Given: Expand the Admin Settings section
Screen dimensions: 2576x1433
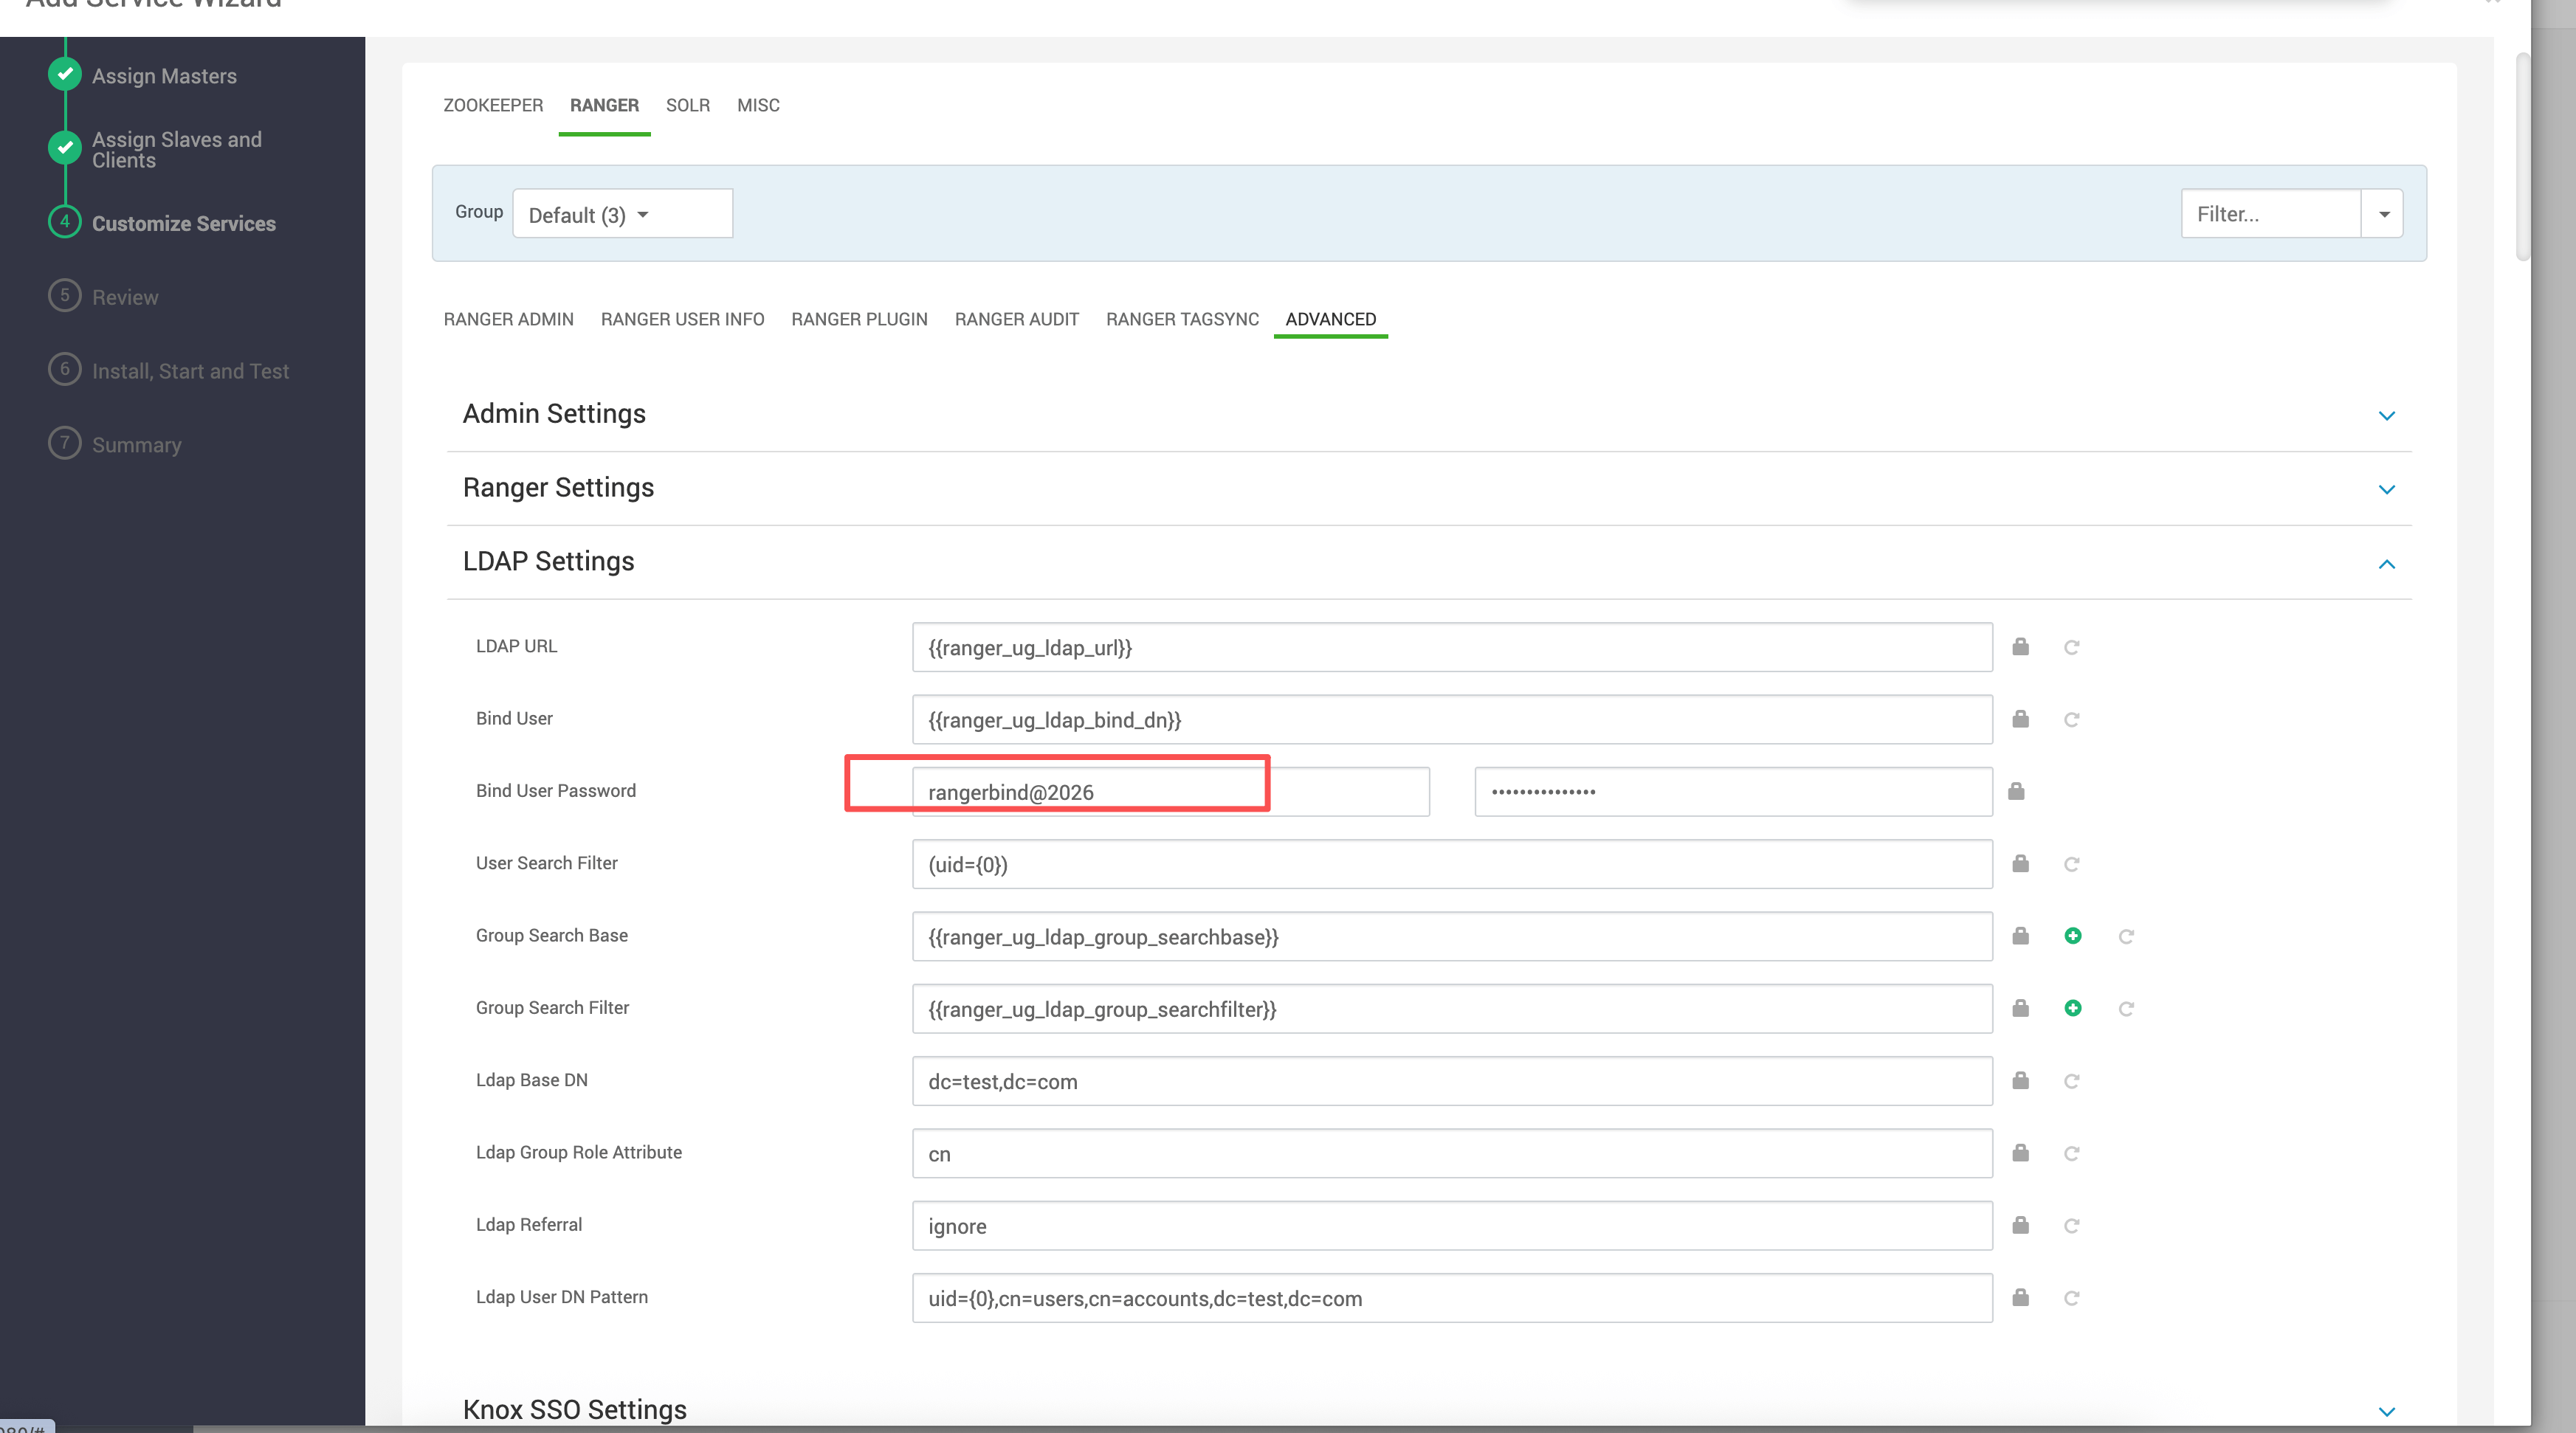Looking at the screenshot, I should 2386,415.
